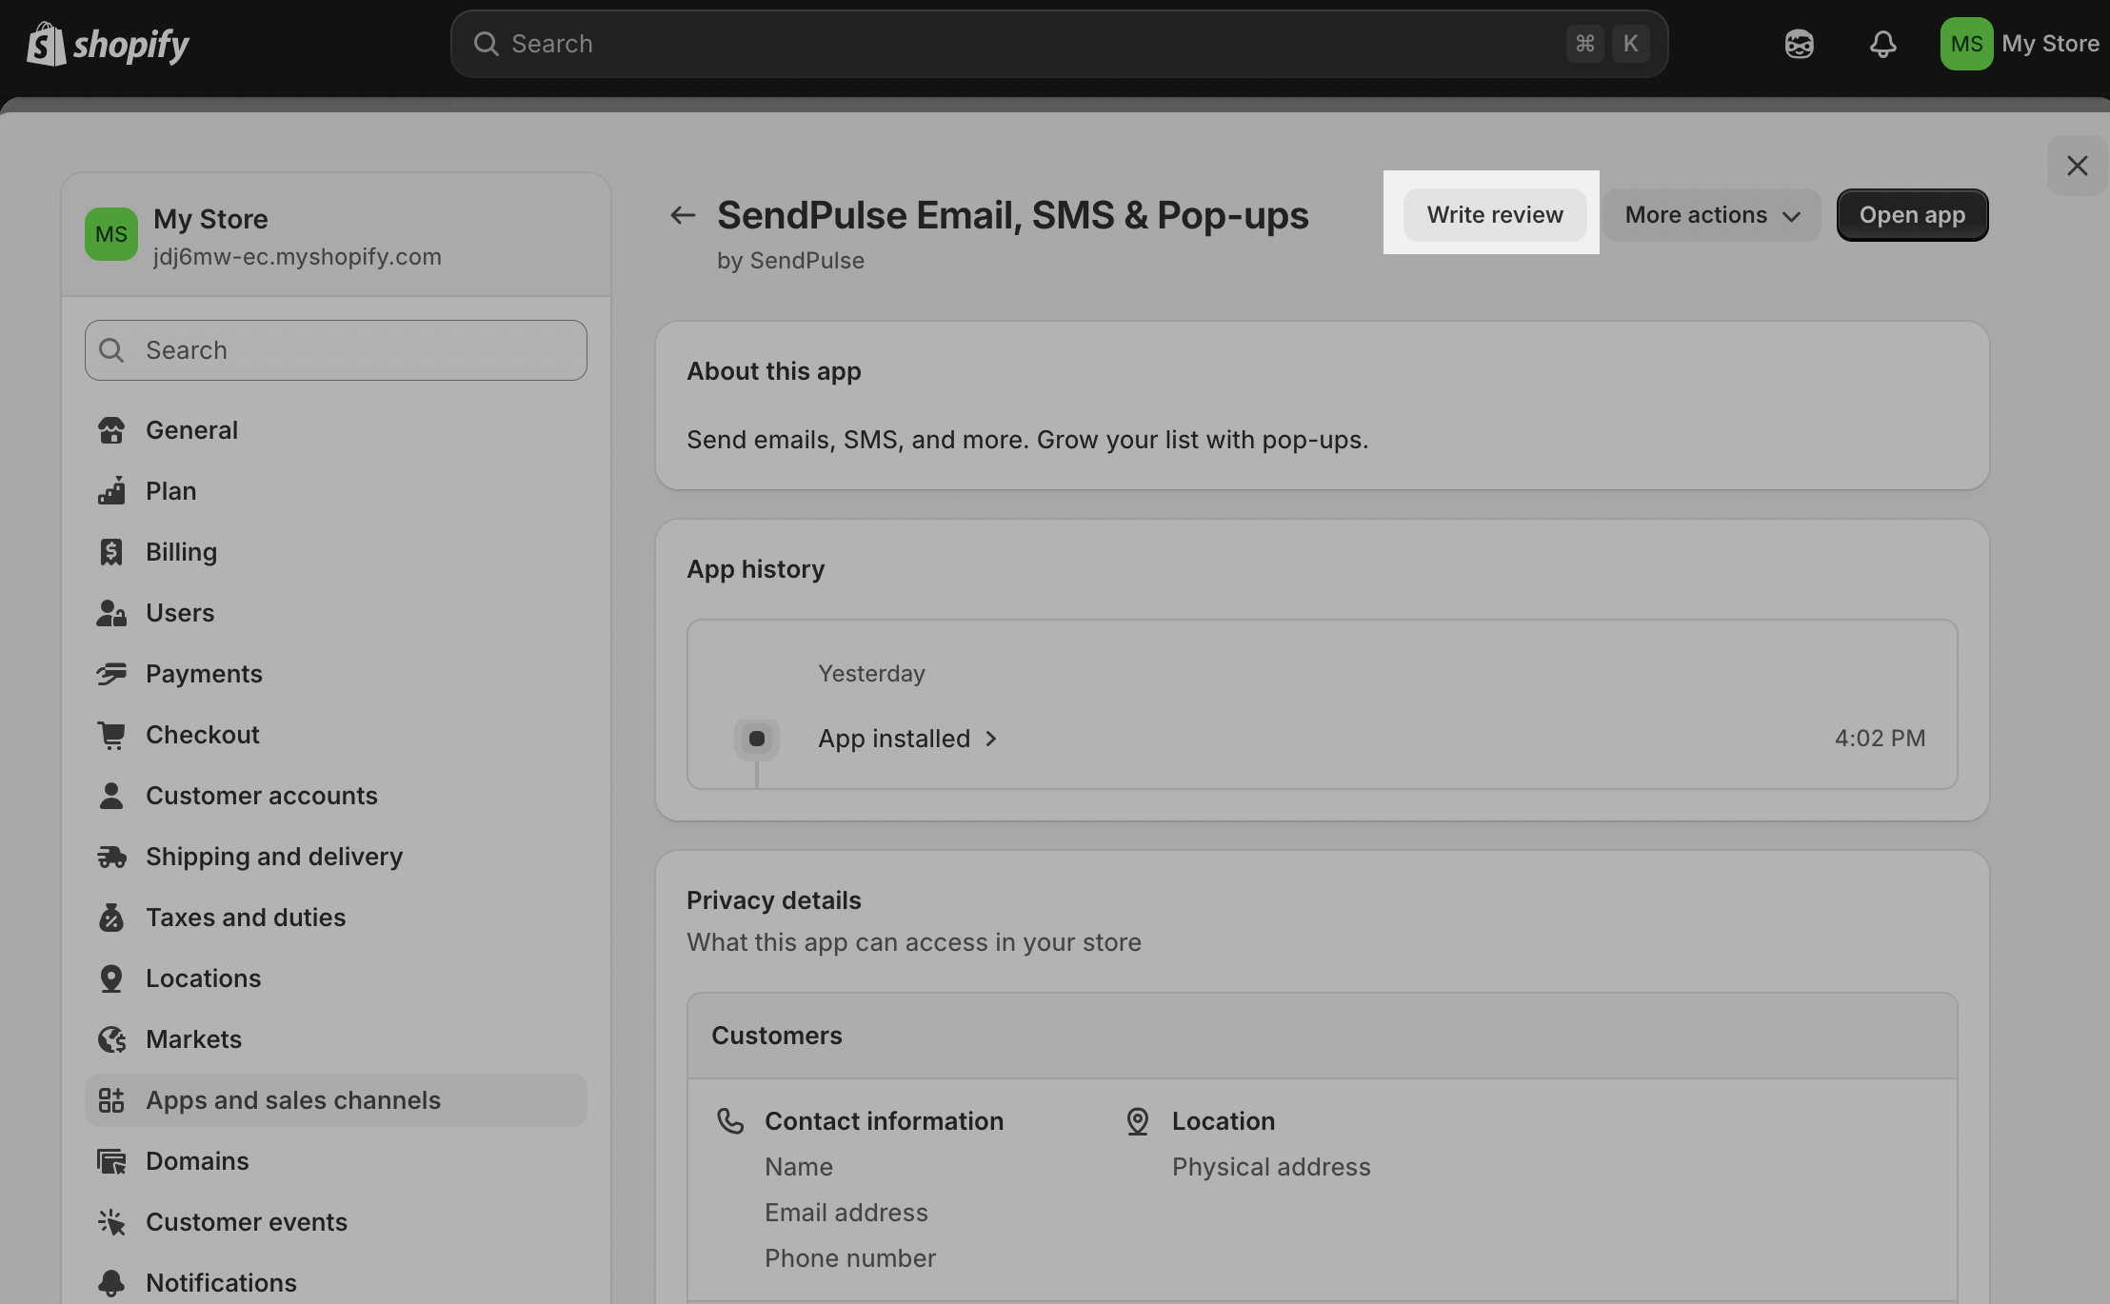This screenshot has width=2110, height=1304.
Task: Go to Billing settings
Action: coord(336,552)
